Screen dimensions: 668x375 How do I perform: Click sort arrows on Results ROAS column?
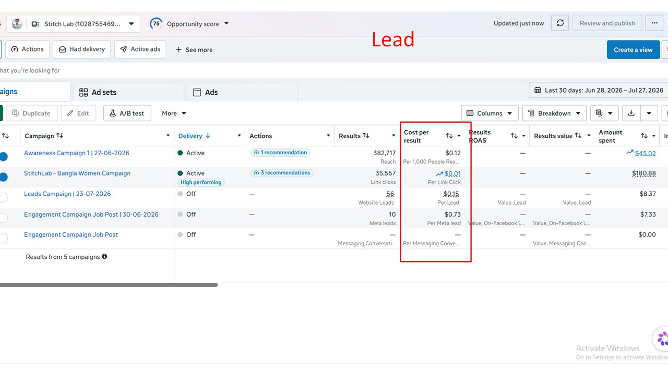tap(514, 136)
